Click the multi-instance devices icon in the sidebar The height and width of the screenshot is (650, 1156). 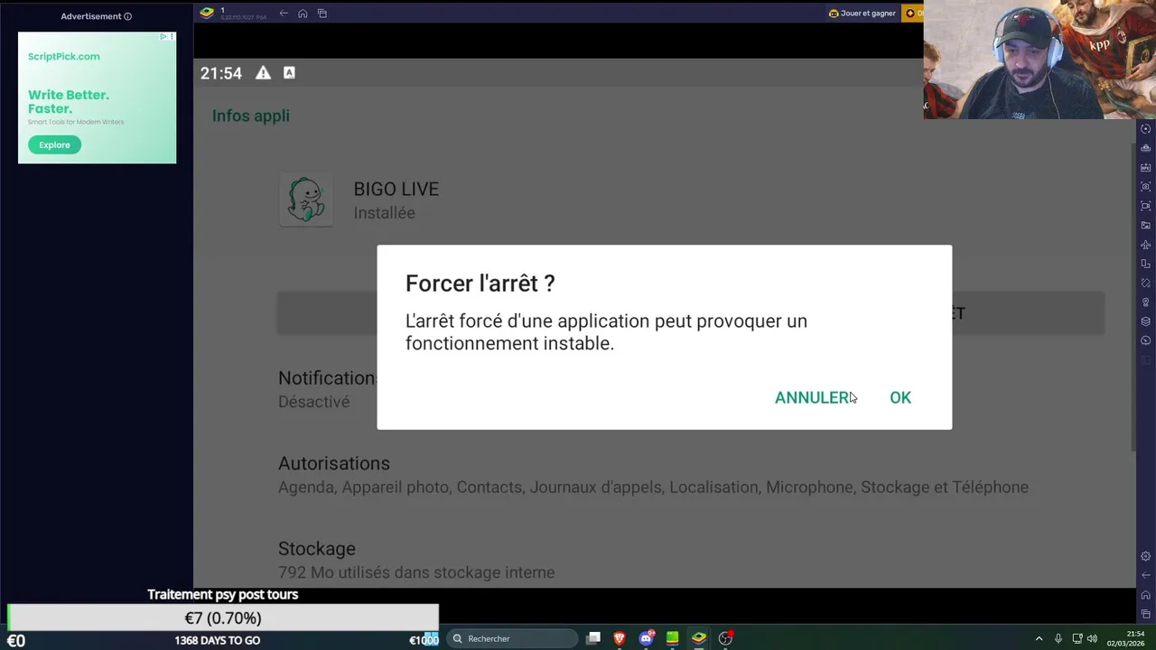pos(1145,264)
